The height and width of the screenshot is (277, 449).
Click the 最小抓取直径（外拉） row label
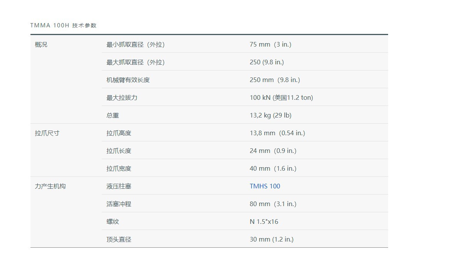tap(135, 44)
